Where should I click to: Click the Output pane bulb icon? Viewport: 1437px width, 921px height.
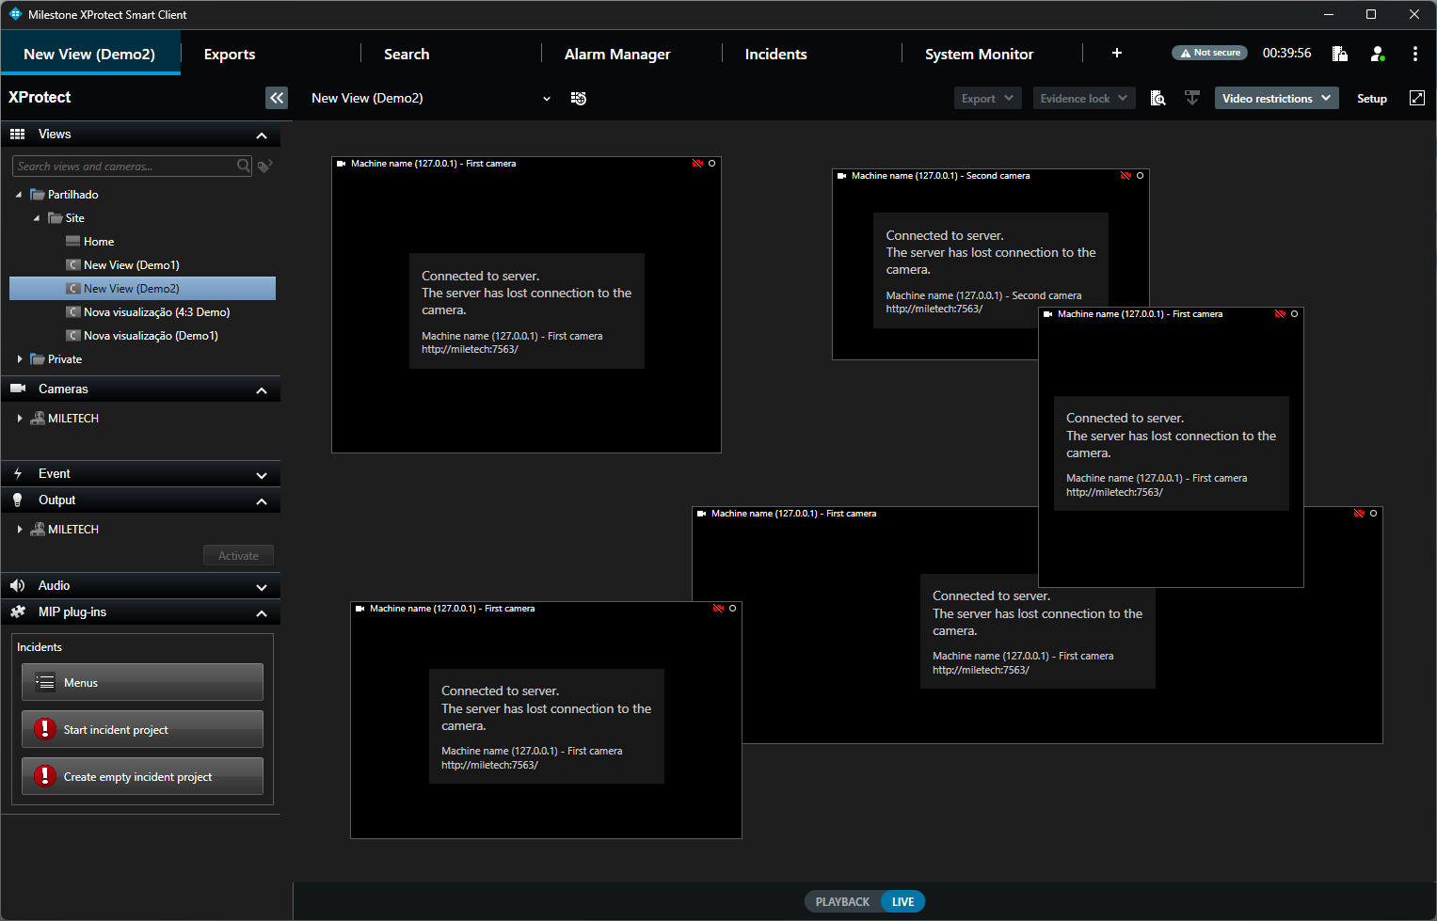tap(17, 500)
